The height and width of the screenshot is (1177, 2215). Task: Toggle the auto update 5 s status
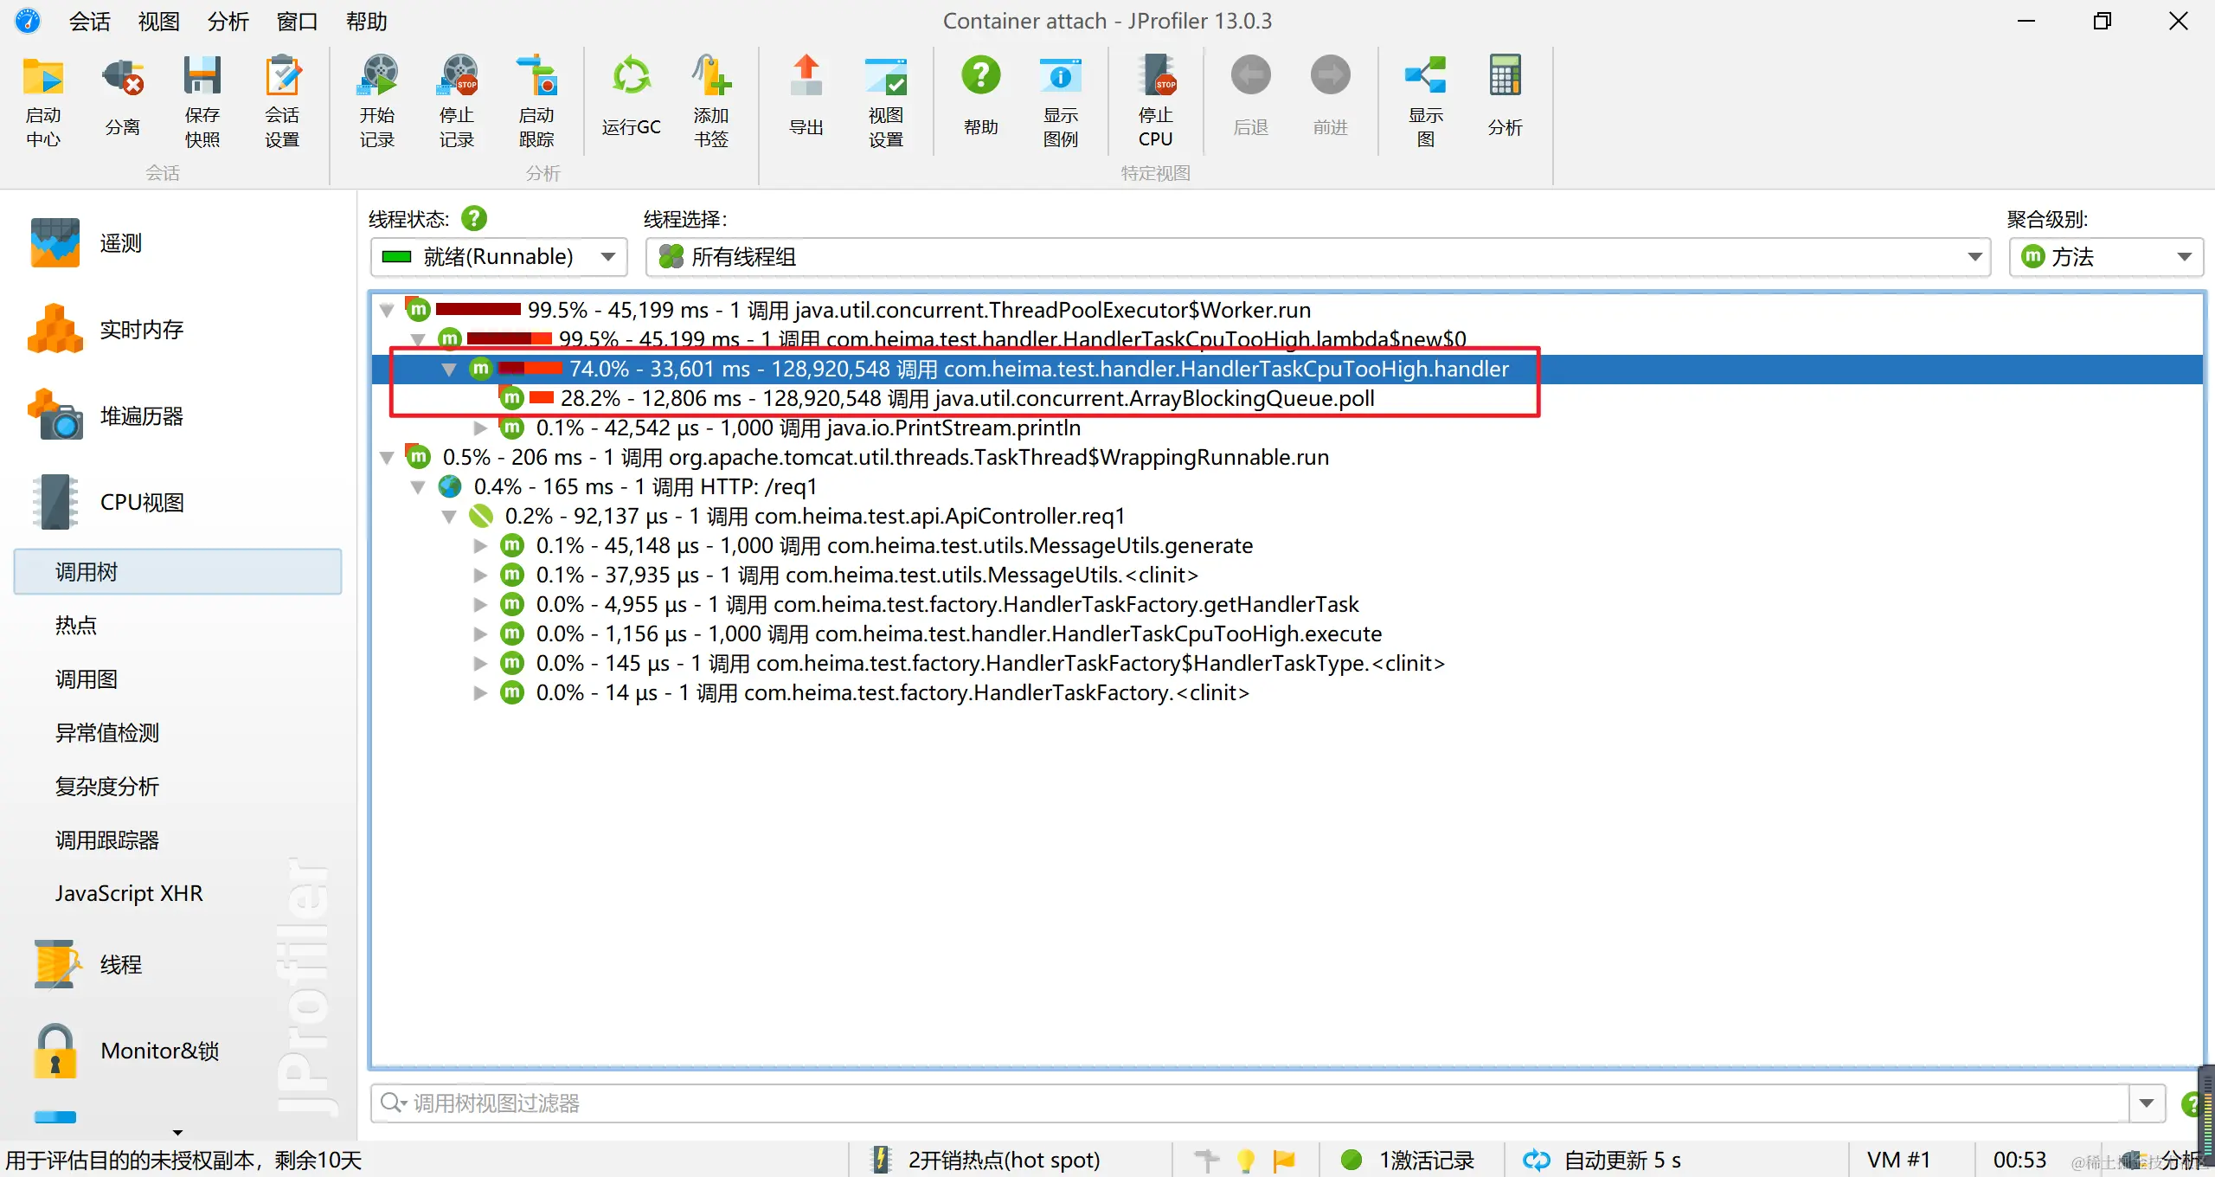(x=1601, y=1160)
